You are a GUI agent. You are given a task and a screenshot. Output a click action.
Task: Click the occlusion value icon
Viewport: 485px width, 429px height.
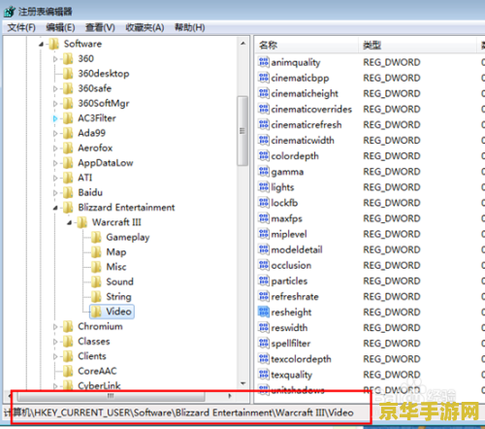264,265
